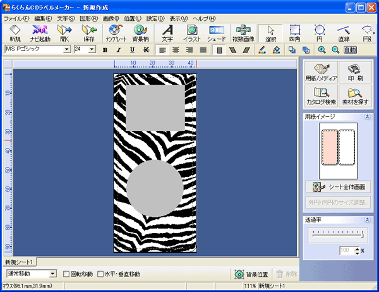Viewport: 379px width, 292px height.
Task: Enable the 水平・垂直移動 checkbox
Action: 100,274
